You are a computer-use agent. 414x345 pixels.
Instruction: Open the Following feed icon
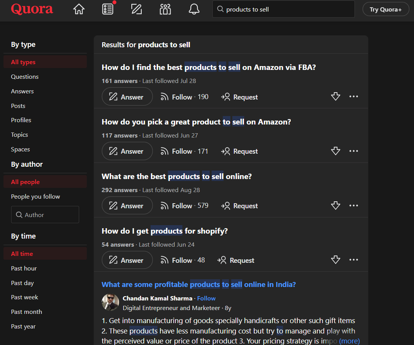pyautogui.click(x=108, y=9)
